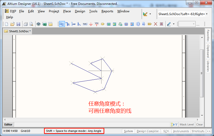Open the Reports menu
Image resolution: width=214 pixels, height=136 pixels.
tap(107, 11)
